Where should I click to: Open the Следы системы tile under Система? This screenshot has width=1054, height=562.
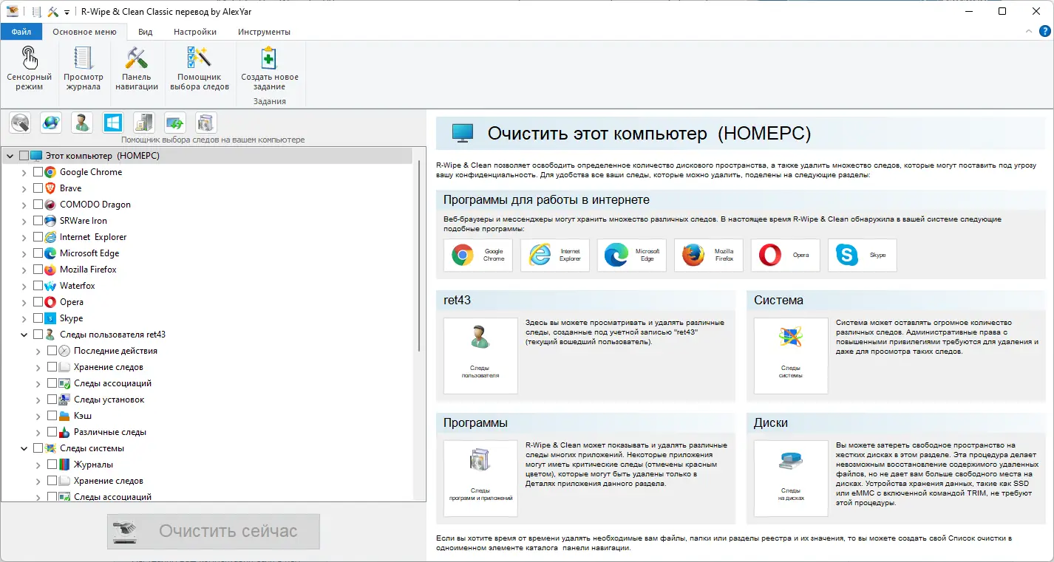point(791,356)
